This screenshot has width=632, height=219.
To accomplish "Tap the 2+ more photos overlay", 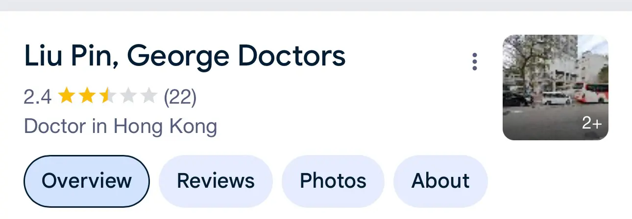I will click(591, 123).
